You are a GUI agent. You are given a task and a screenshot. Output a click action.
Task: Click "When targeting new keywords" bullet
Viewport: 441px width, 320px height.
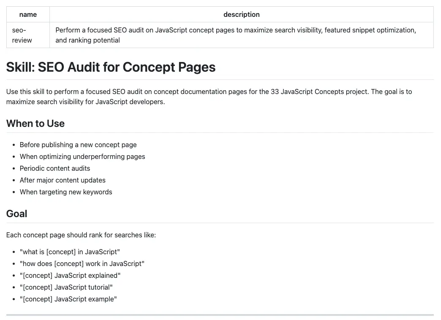point(66,192)
